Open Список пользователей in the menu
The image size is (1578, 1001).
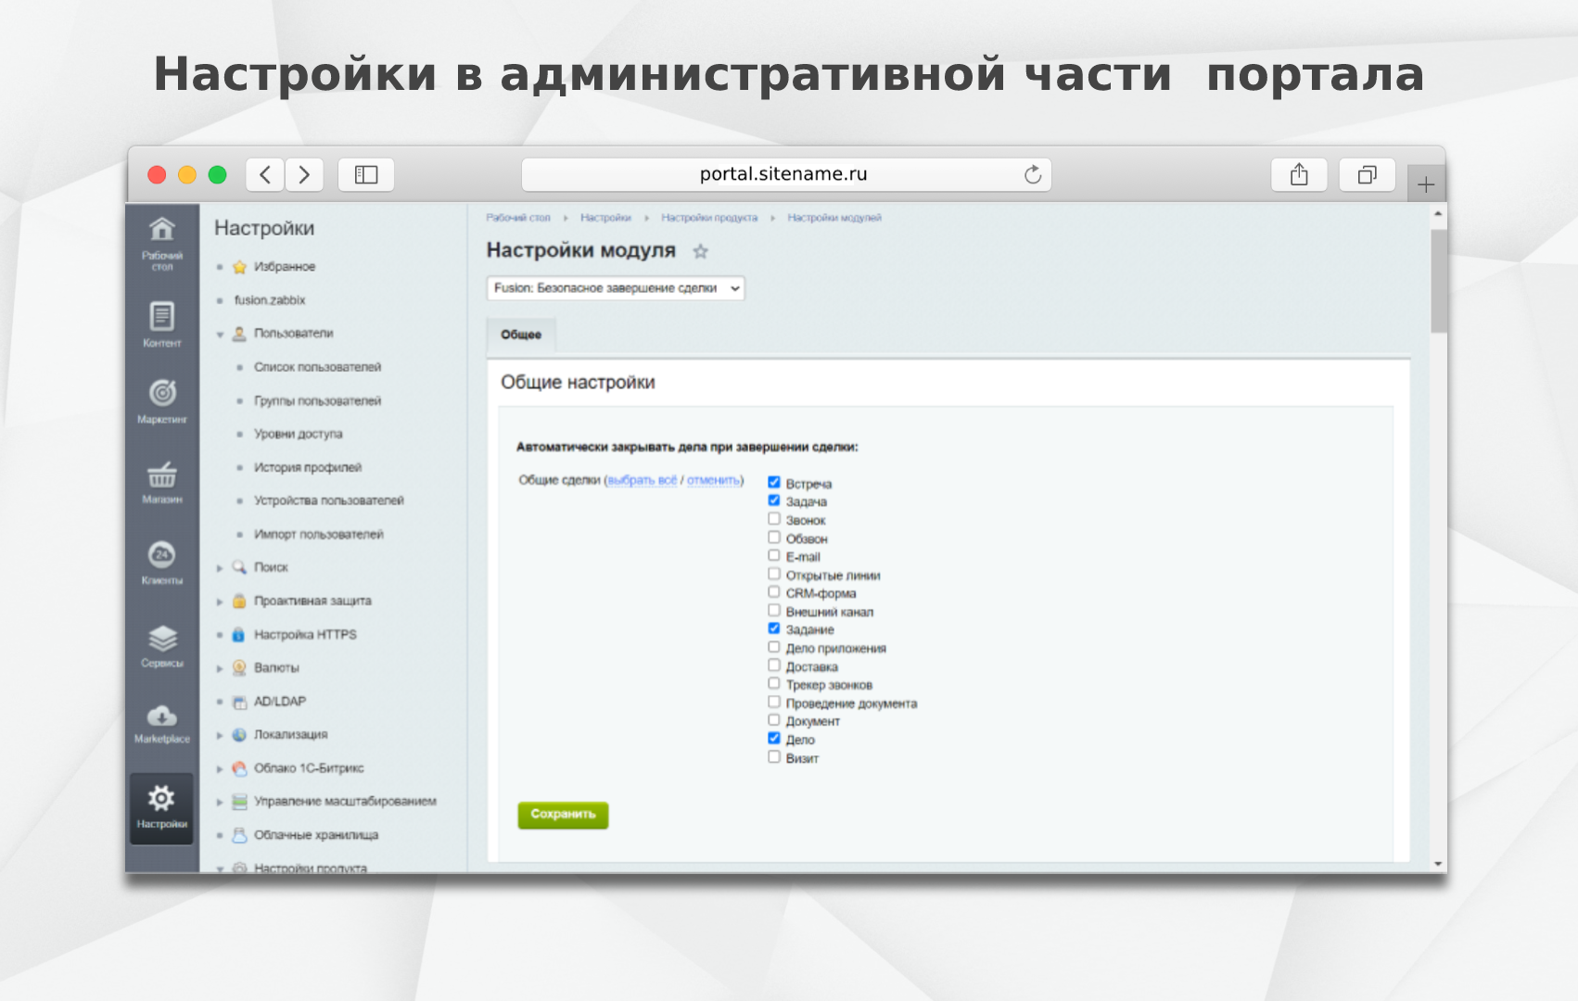click(317, 367)
